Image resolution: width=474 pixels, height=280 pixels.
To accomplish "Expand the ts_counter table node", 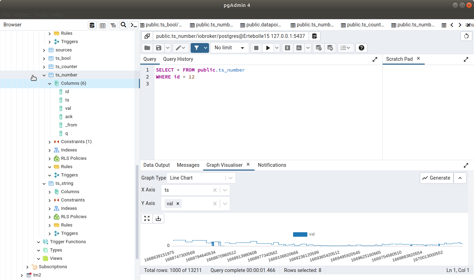I will [44, 67].
